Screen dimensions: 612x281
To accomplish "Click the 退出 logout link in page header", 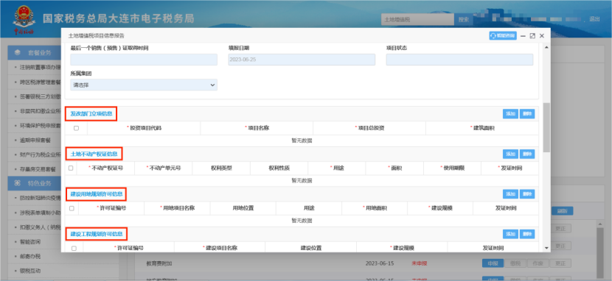I will [594, 18].
